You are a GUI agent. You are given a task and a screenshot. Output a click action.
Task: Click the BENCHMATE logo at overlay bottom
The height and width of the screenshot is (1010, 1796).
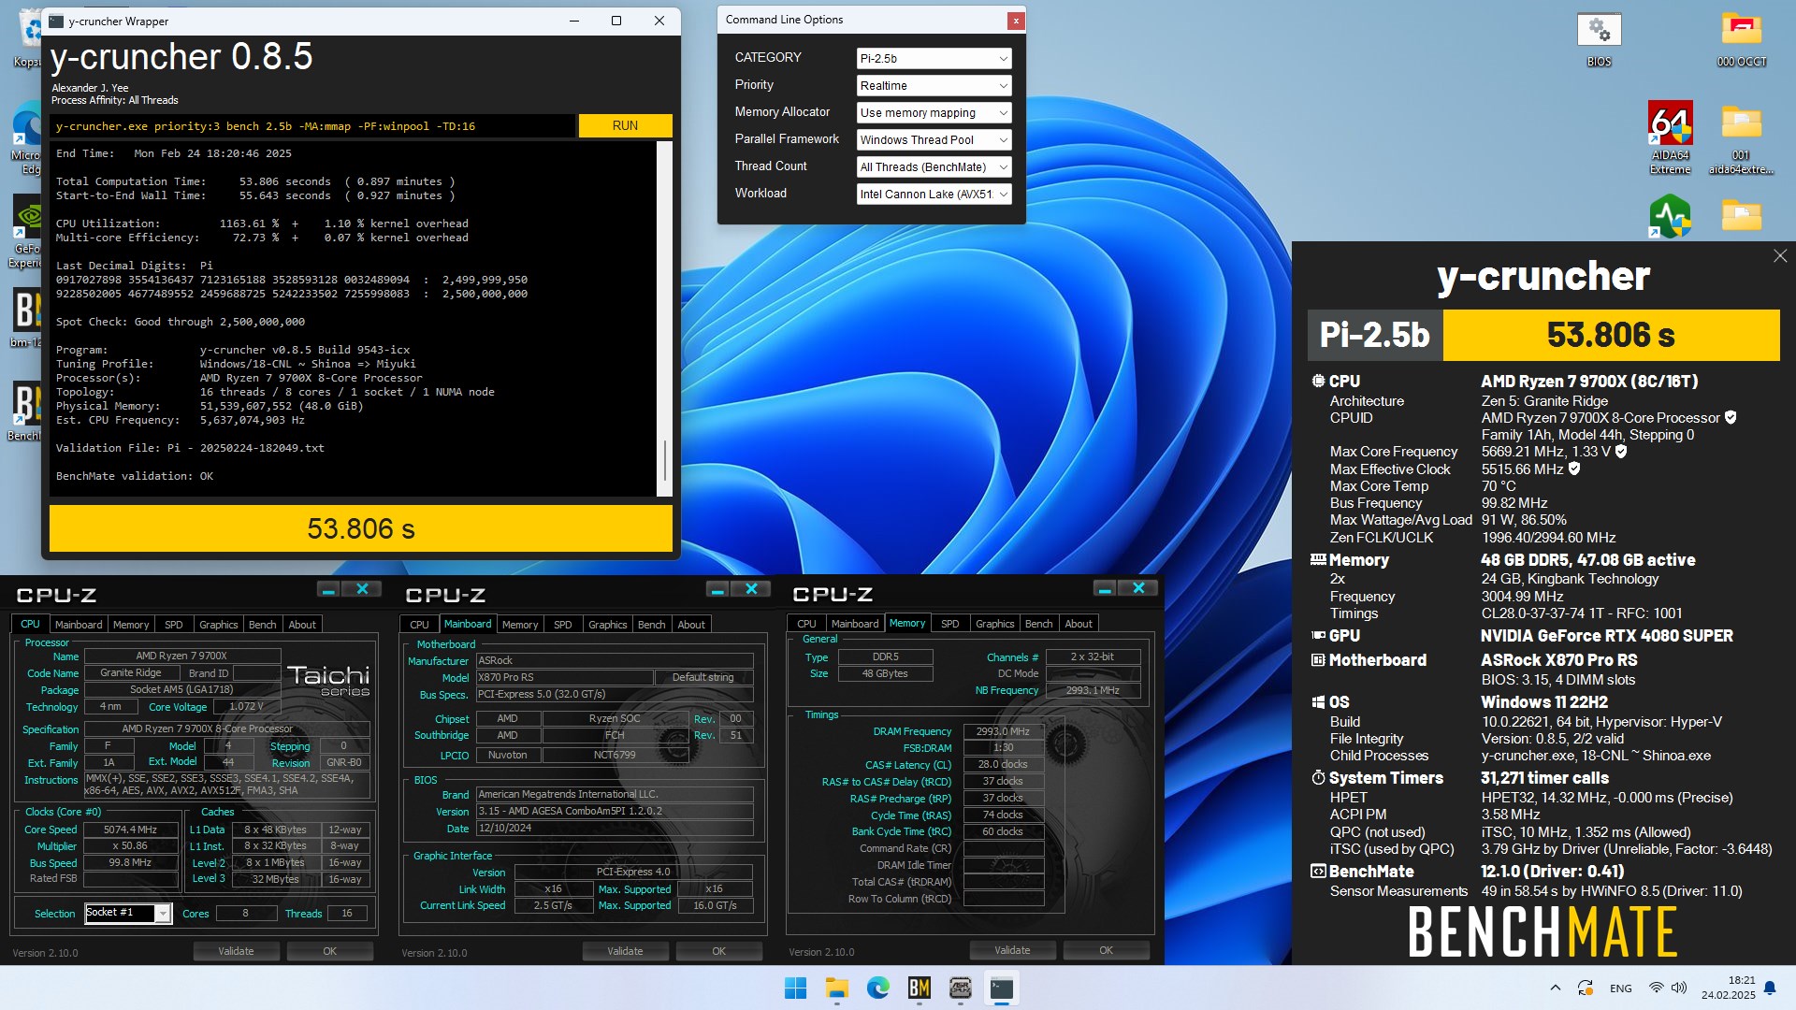click(1543, 931)
